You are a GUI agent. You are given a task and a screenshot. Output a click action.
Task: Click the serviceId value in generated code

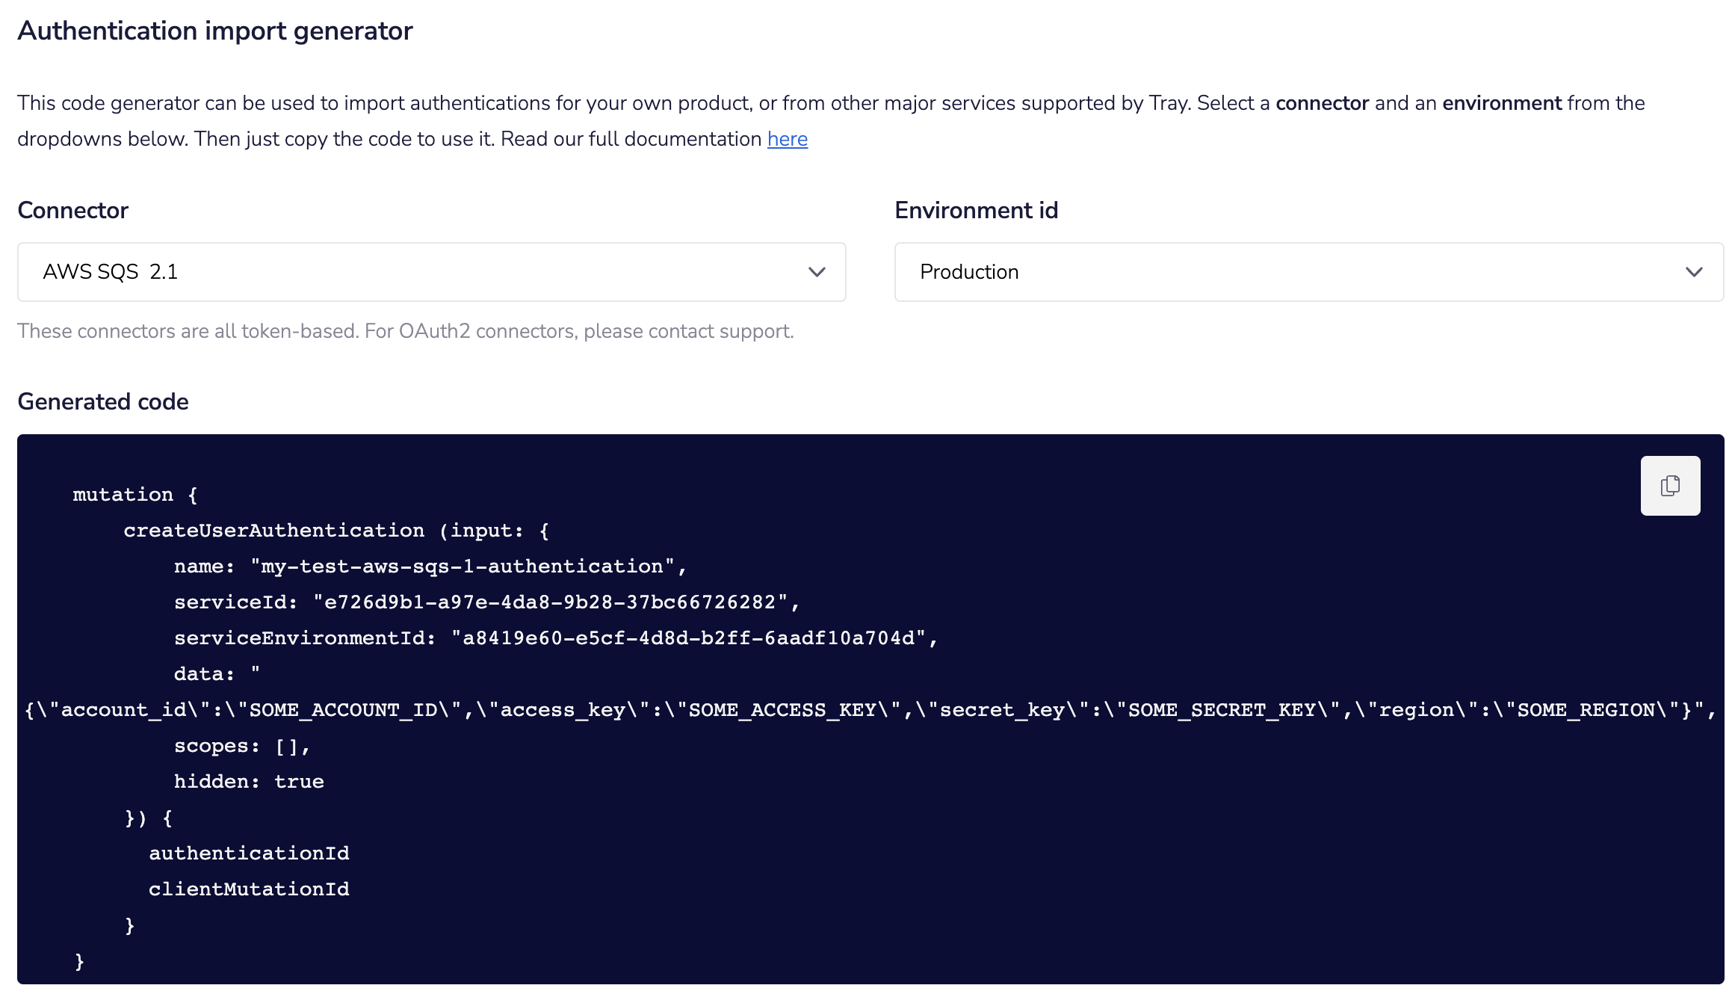(550, 602)
